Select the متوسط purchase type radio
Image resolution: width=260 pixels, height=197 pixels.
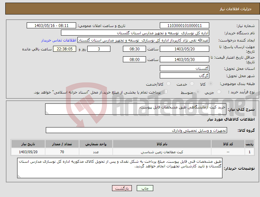pyautogui.click(x=198, y=92)
